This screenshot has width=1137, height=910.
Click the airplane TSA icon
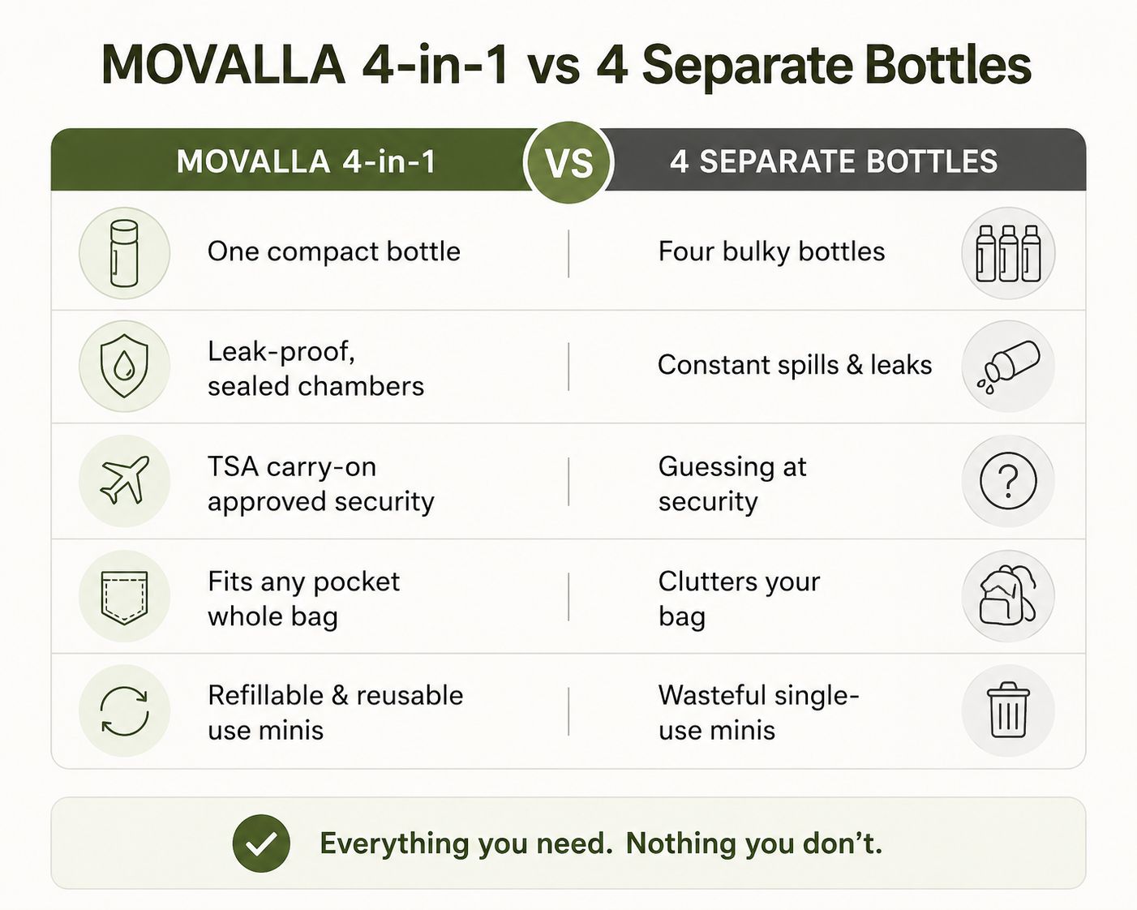coord(124,481)
